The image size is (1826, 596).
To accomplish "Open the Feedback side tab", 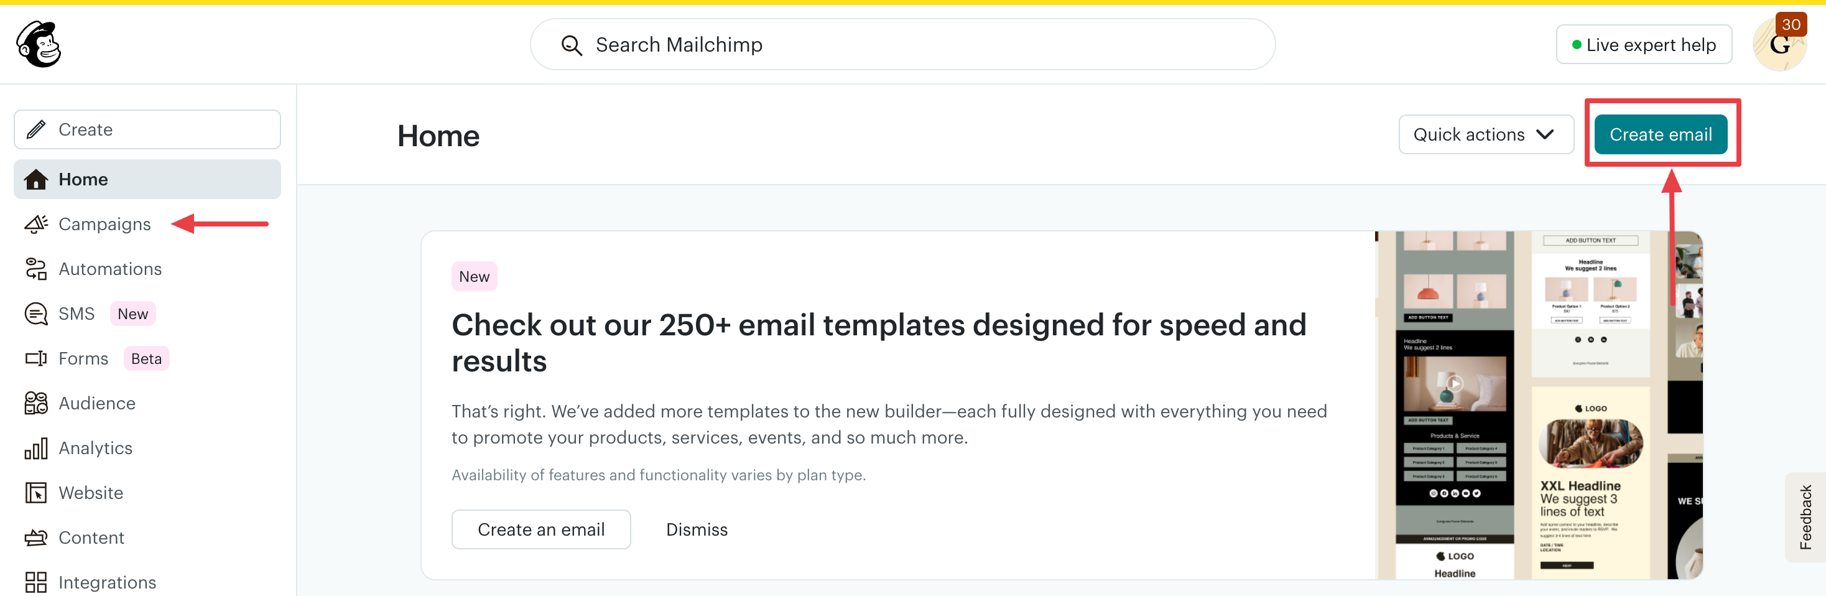I will click(x=1805, y=518).
